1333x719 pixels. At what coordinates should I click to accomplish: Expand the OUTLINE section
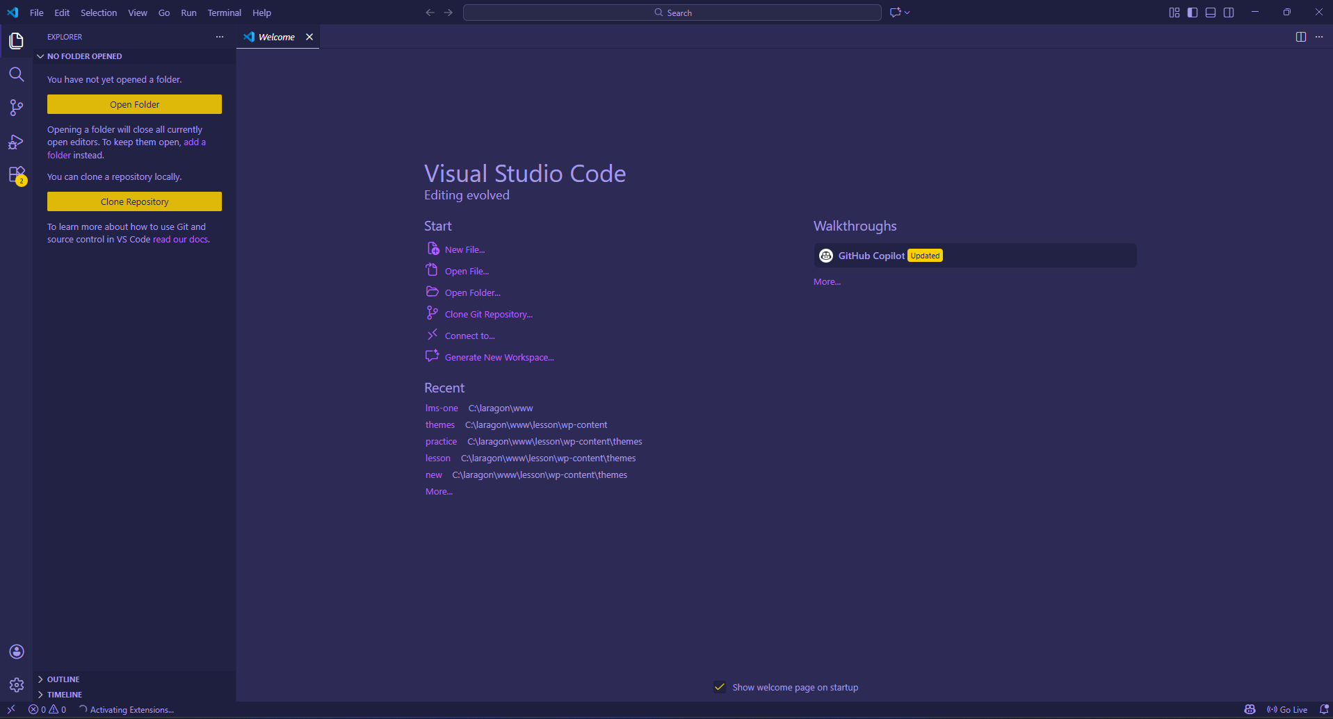pyautogui.click(x=63, y=679)
